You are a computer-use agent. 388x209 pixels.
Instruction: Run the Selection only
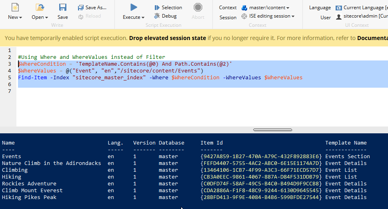(x=168, y=8)
